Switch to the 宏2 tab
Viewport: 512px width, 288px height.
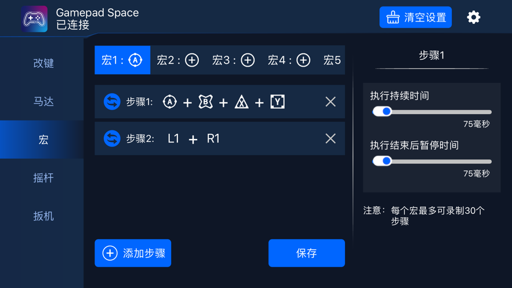(178, 60)
